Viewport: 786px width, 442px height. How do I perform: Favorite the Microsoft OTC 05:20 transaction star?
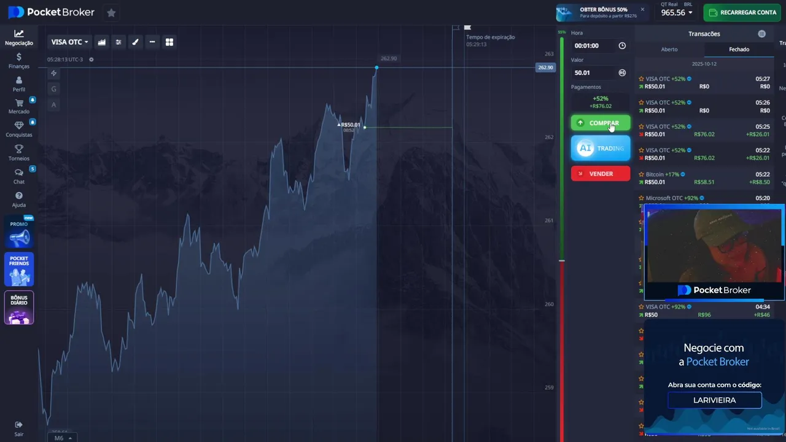(641, 198)
